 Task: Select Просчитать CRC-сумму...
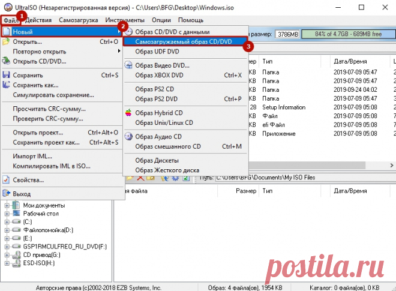62,109
